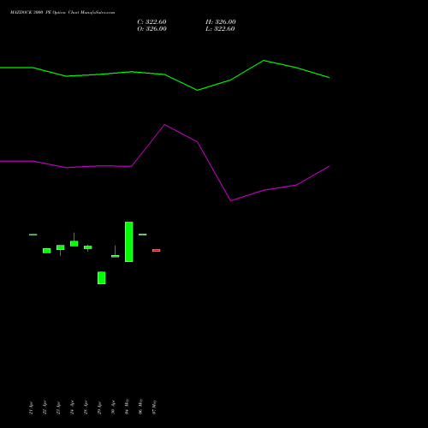The image size is (428, 428).
Task: Click the 30 Apr date label
Action: (x=113, y=407)
